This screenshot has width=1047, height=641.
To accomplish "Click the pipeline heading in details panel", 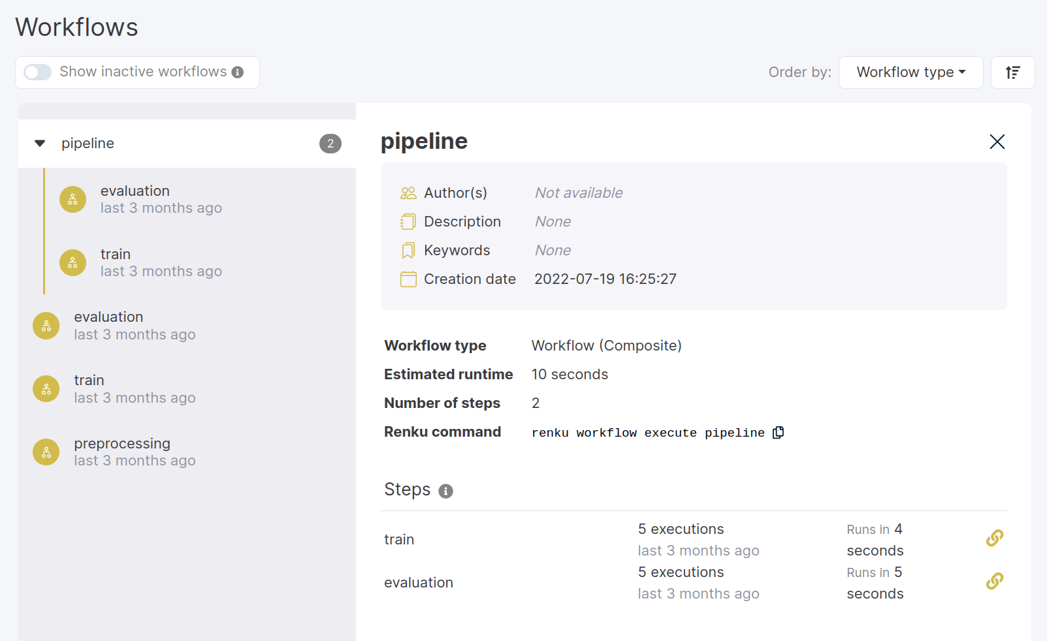I will (x=424, y=142).
